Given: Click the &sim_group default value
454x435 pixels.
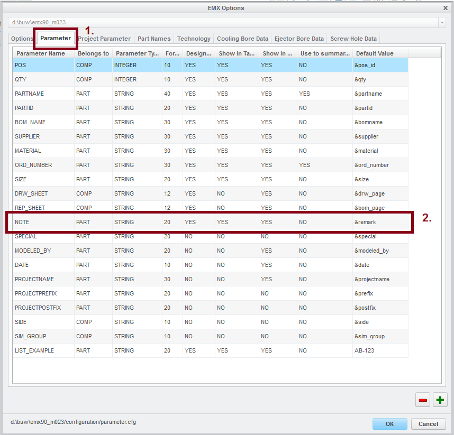Looking at the screenshot, I should pos(369,336).
